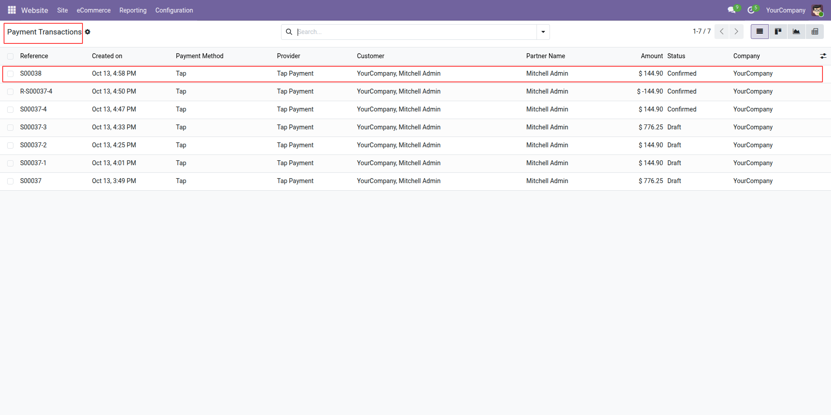Screen dimensions: 831x415
Task: Open the optional columns settings icon
Action: pyautogui.click(x=823, y=56)
